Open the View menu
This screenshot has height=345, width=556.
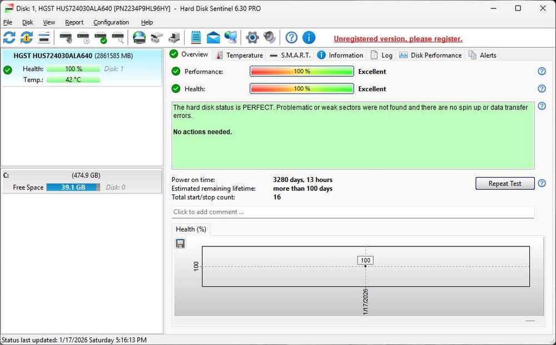[49, 22]
